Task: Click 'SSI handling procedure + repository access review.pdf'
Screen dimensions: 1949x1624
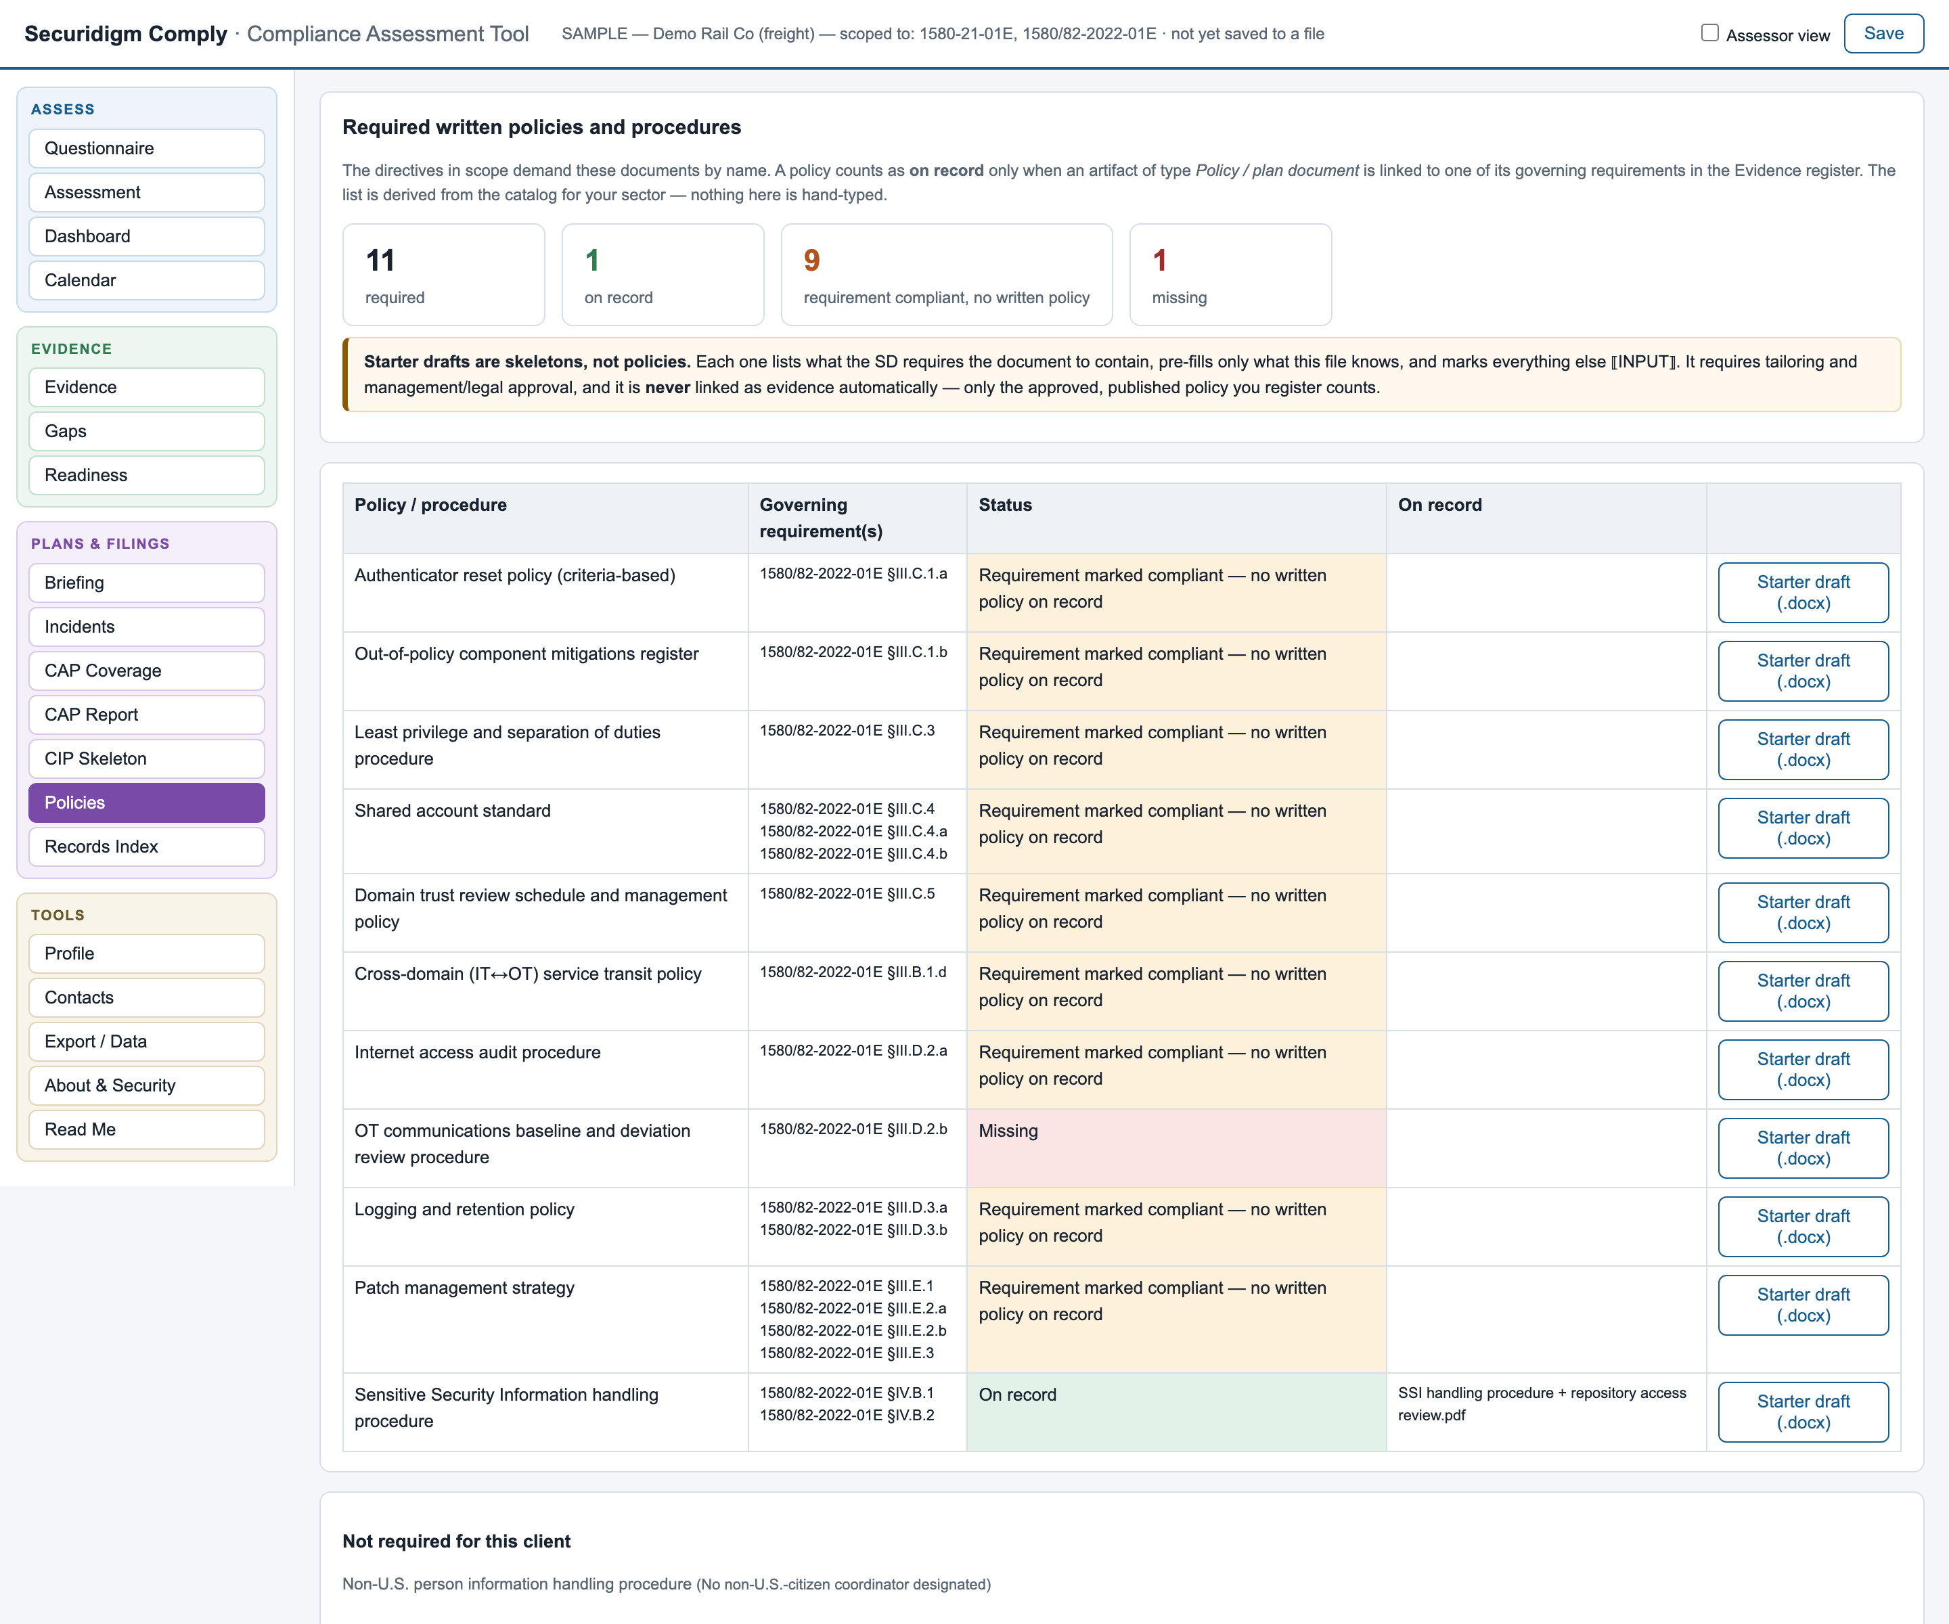Action: (x=1542, y=1404)
